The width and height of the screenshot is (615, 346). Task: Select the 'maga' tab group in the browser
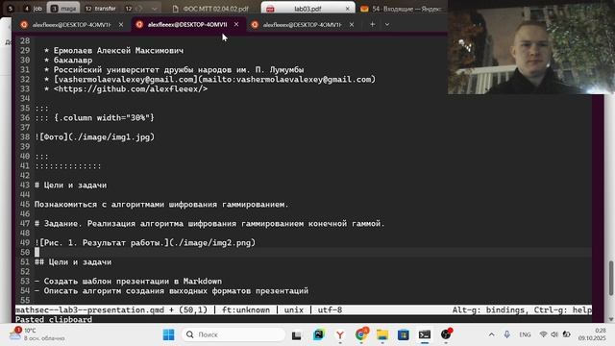63,9
